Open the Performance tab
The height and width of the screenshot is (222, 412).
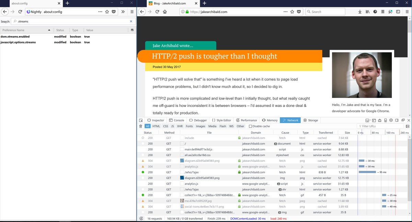tap(246, 120)
